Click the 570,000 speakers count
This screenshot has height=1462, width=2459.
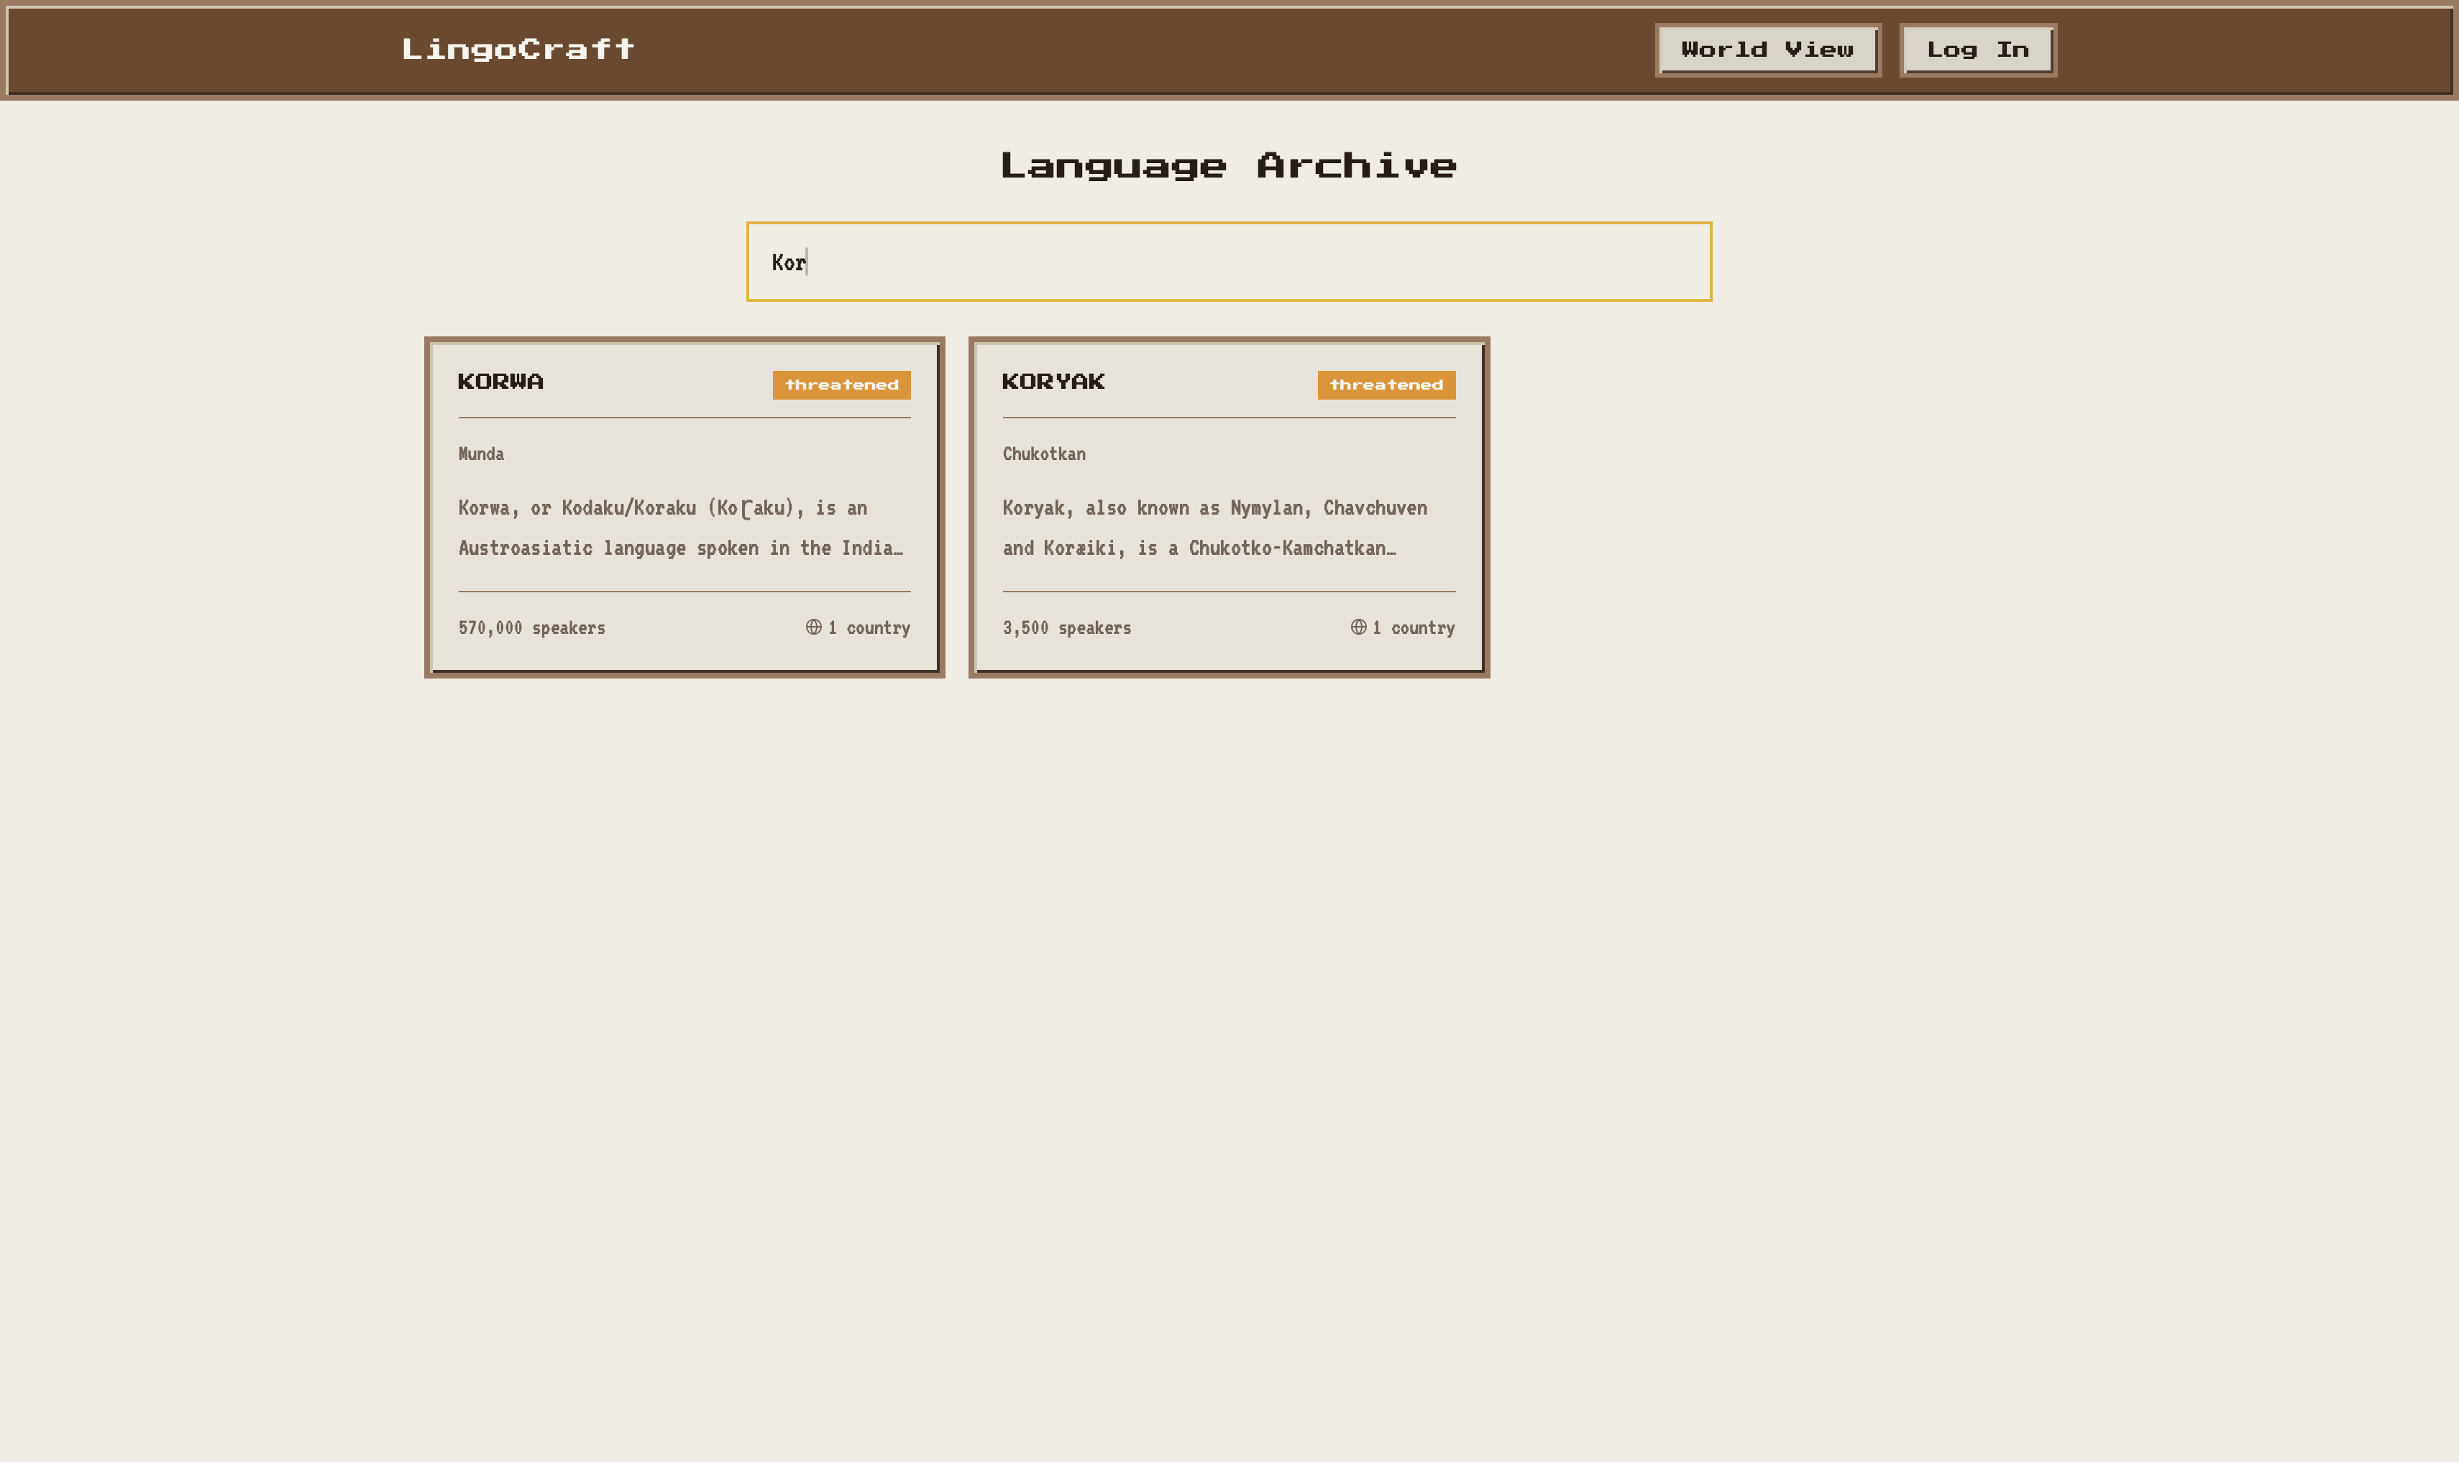532,628
